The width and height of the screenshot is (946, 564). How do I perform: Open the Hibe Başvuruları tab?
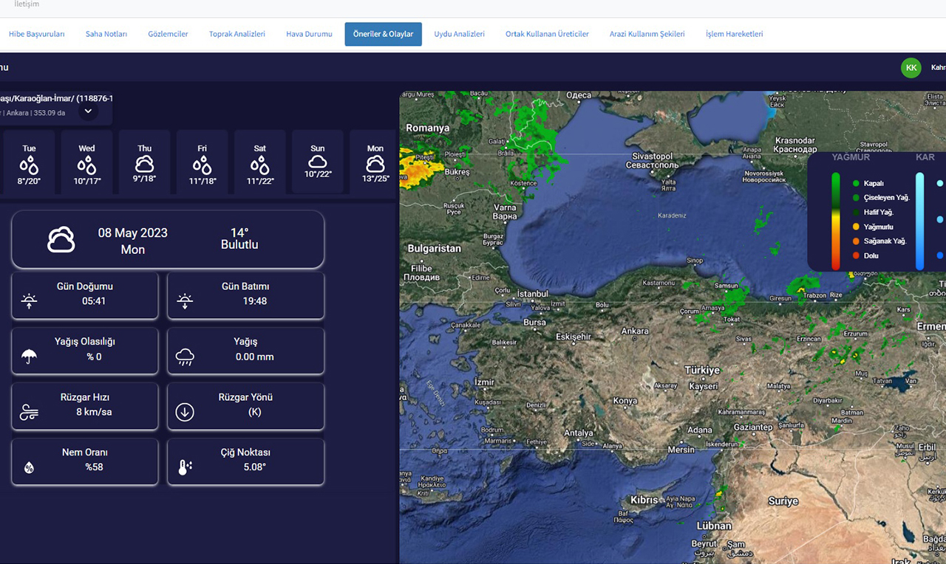pos(36,34)
